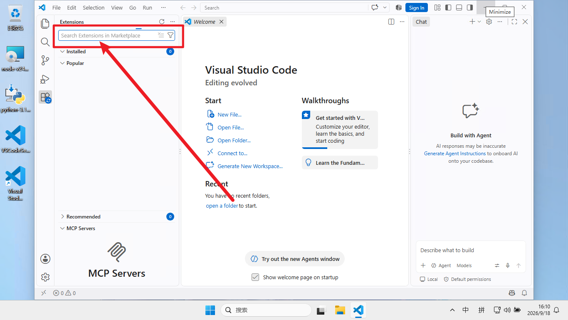Open Extensions views and more actions
Screen dimensions: 568x320
173,22
